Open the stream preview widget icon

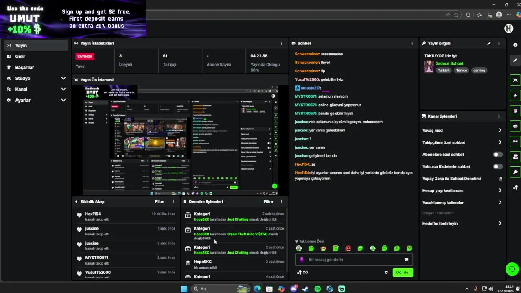click(x=515, y=80)
